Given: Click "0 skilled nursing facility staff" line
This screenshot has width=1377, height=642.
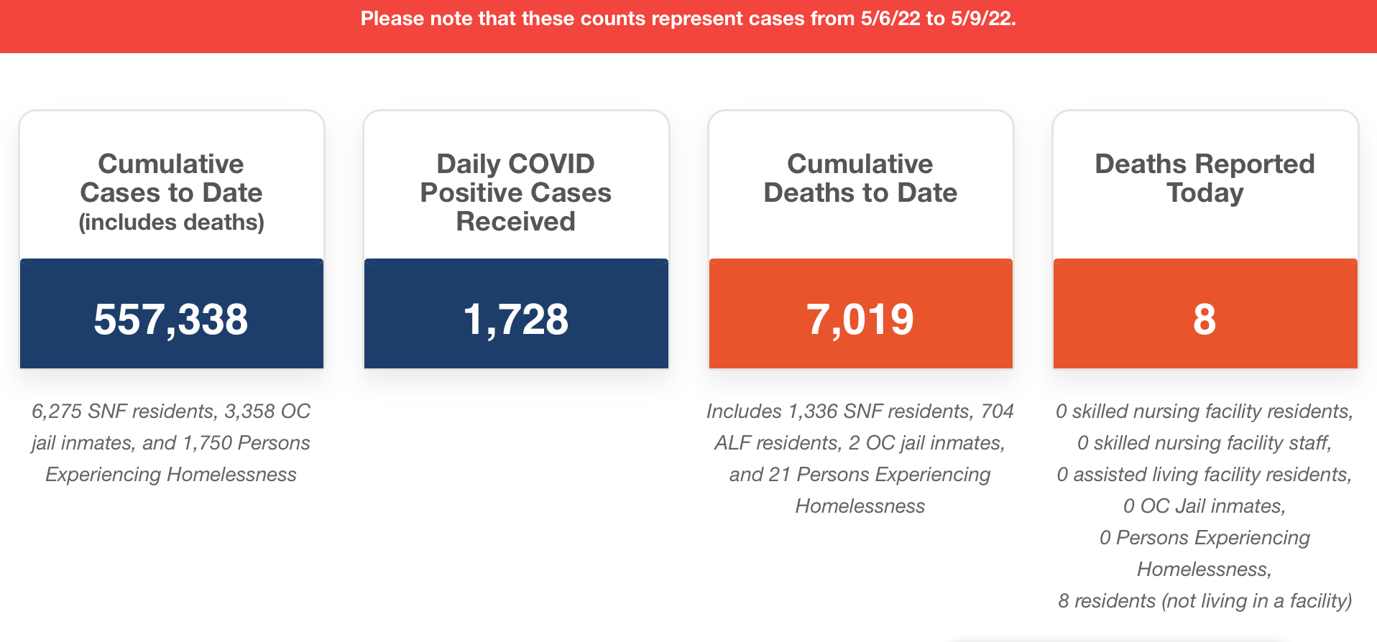Looking at the screenshot, I should 1205,443.
